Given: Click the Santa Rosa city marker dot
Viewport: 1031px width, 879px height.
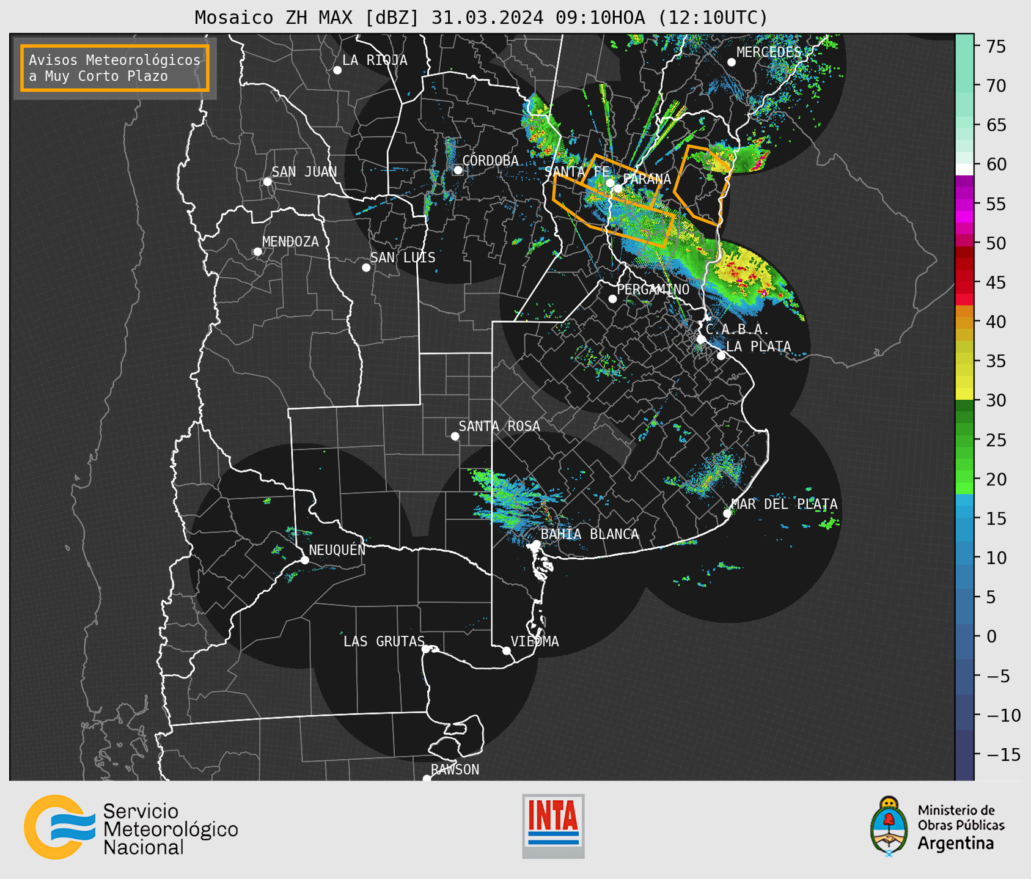Looking at the screenshot, I should pyautogui.click(x=455, y=436).
